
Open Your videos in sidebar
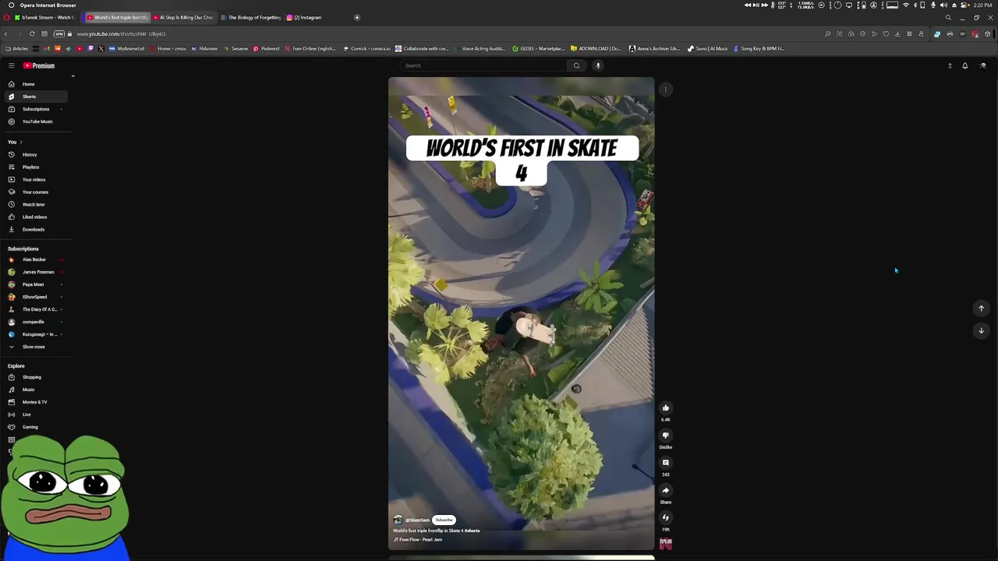click(35, 179)
